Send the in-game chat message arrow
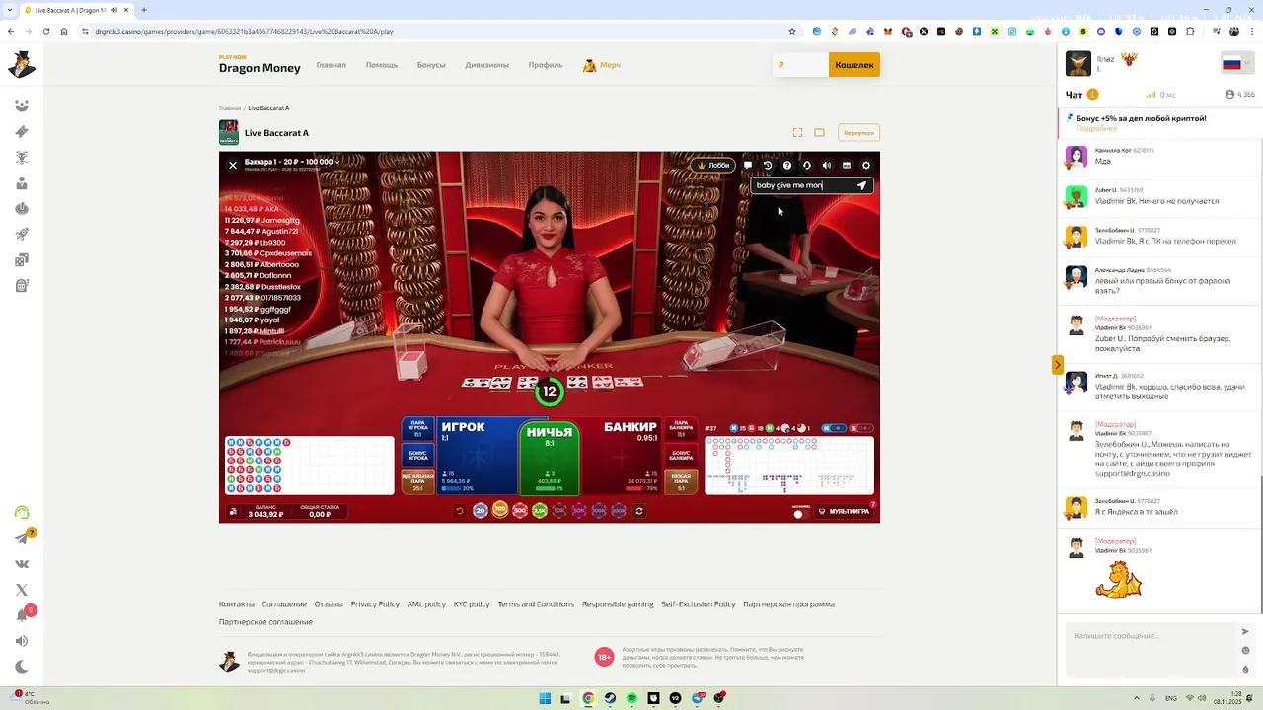Image resolution: width=1263 pixels, height=710 pixels. [x=861, y=185]
